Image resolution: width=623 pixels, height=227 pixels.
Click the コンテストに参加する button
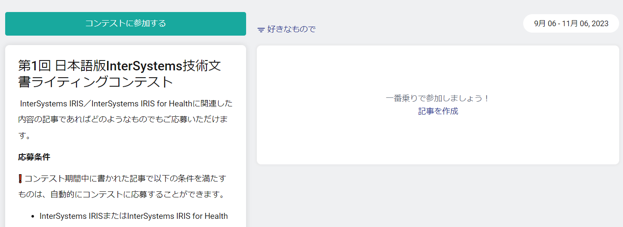pos(126,24)
